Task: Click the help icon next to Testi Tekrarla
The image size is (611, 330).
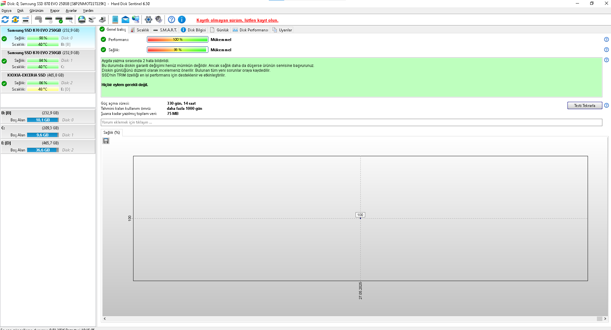Action: 606,105
